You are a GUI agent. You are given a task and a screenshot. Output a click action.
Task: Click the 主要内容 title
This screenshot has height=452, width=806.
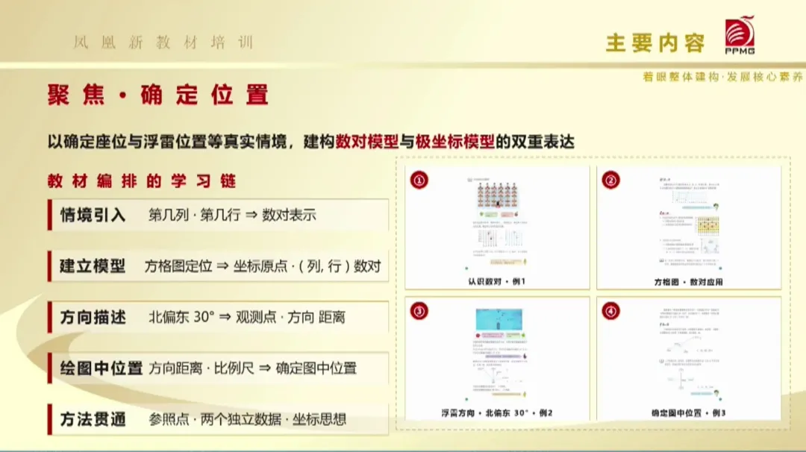(655, 43)
